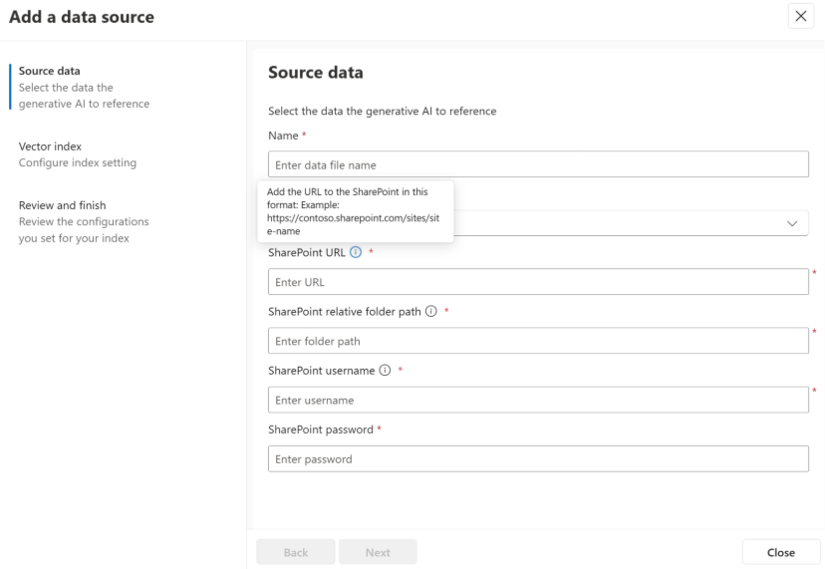Click the Add a data source title
This screenshot has width=825, height=569.
tap(82, 16)
